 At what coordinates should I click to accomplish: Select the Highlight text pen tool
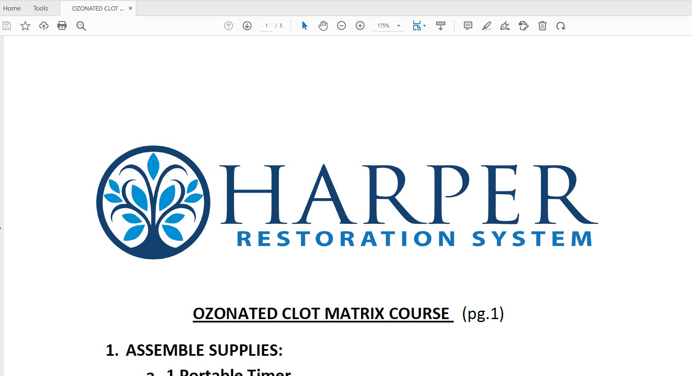pos(487,26)
